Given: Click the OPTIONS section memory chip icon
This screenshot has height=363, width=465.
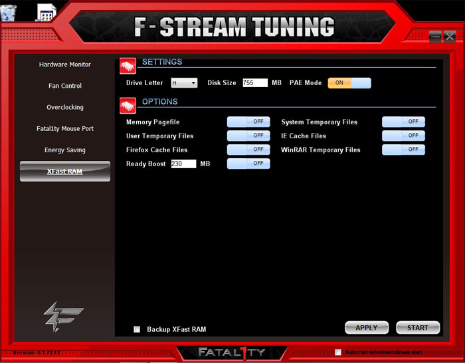Looking at the screenshot, I should click(128, 105).
